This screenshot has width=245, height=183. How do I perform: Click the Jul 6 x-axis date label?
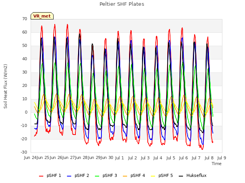click(x=183, y=158)
